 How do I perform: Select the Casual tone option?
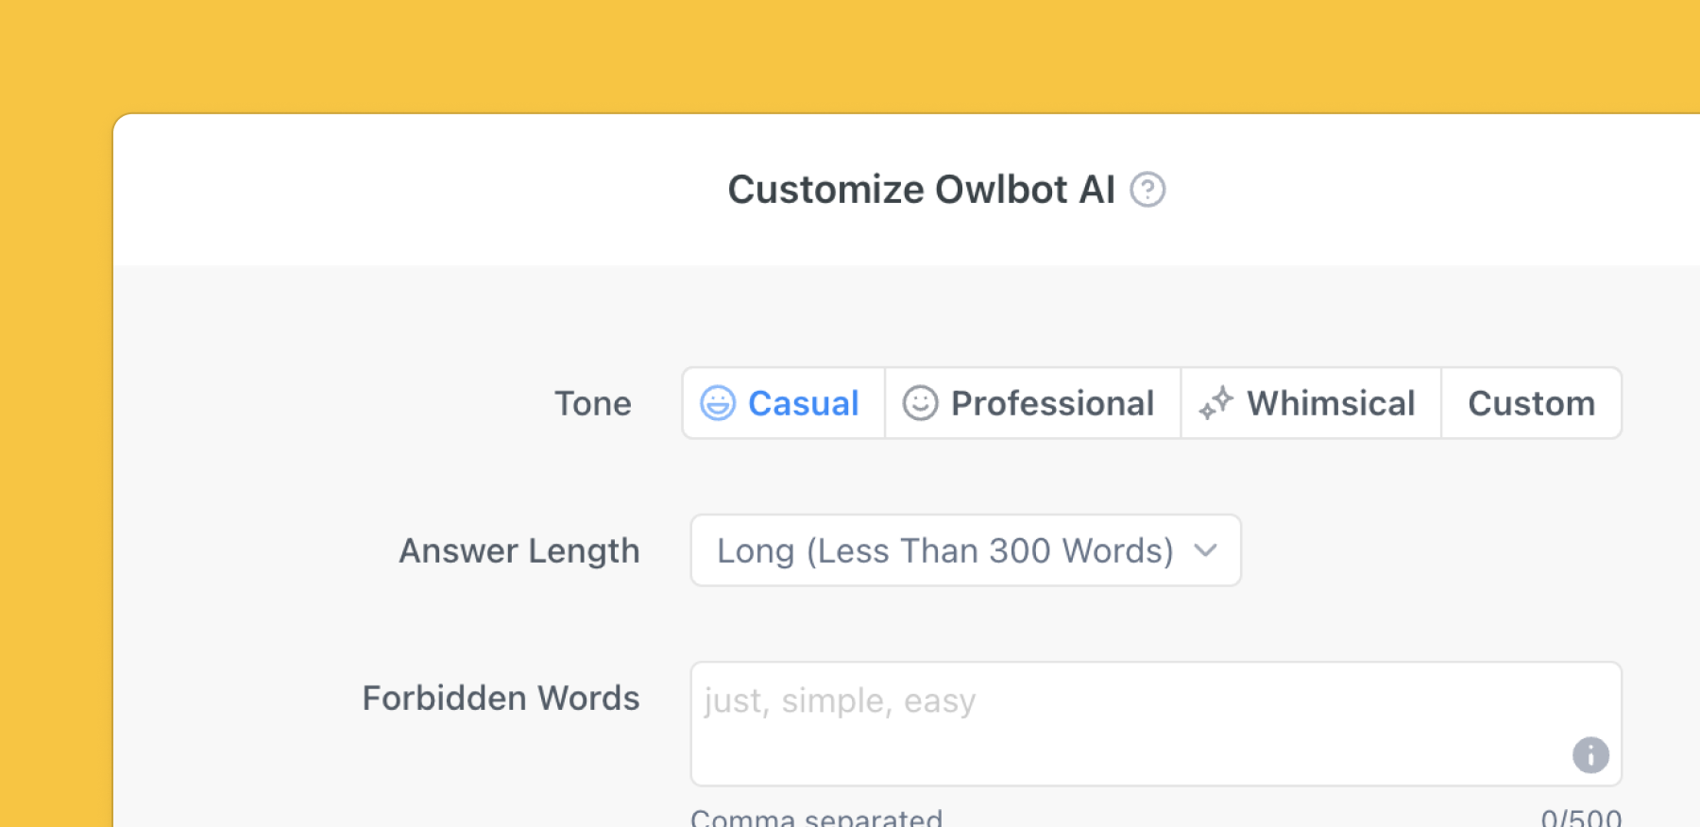[783, 403]
